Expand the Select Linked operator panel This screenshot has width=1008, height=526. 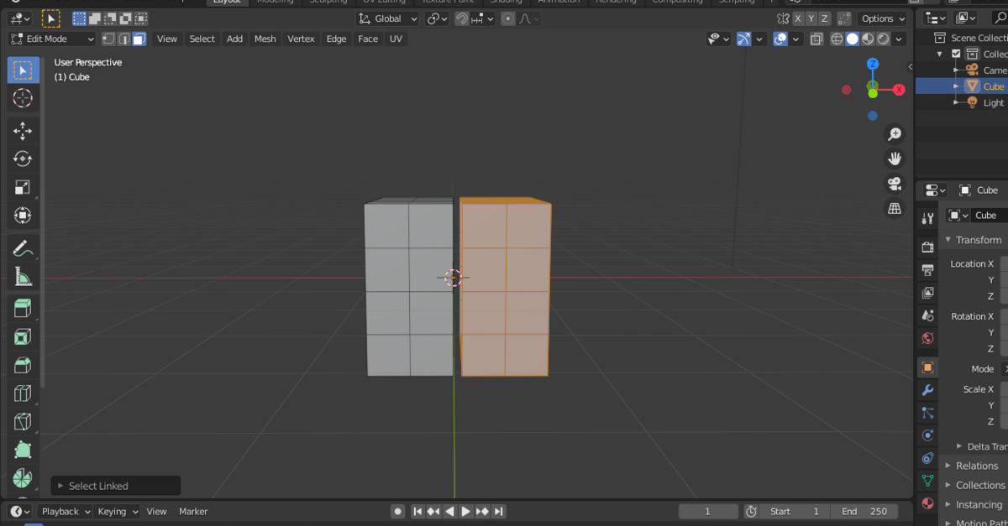[116, 486]
